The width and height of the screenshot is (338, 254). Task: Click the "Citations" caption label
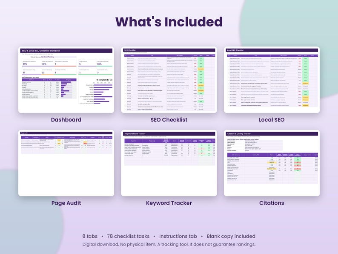pyautogui.click(x=272, y=203)
